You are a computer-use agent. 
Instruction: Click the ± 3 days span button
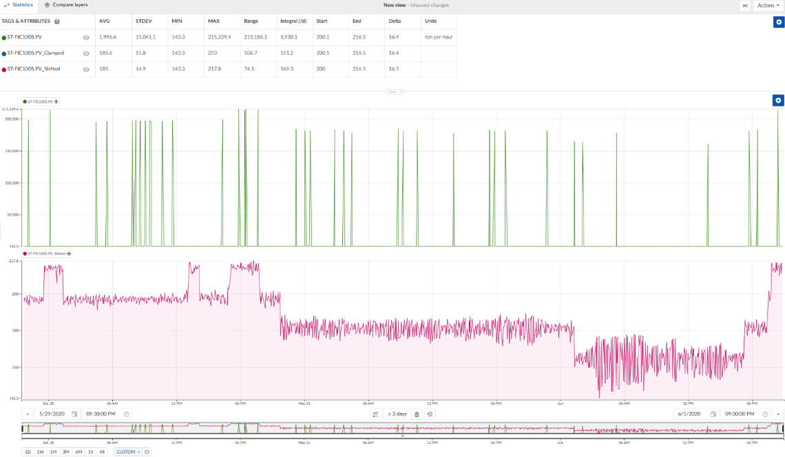(397, 414)
